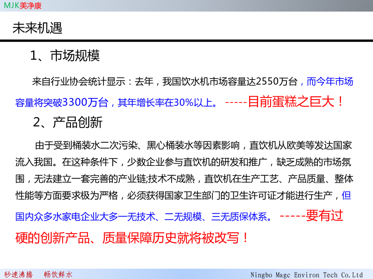The image size is (373, 279).
Task: Click the line starting 由于受到桶装水二次污染
Action: (194, 145)
